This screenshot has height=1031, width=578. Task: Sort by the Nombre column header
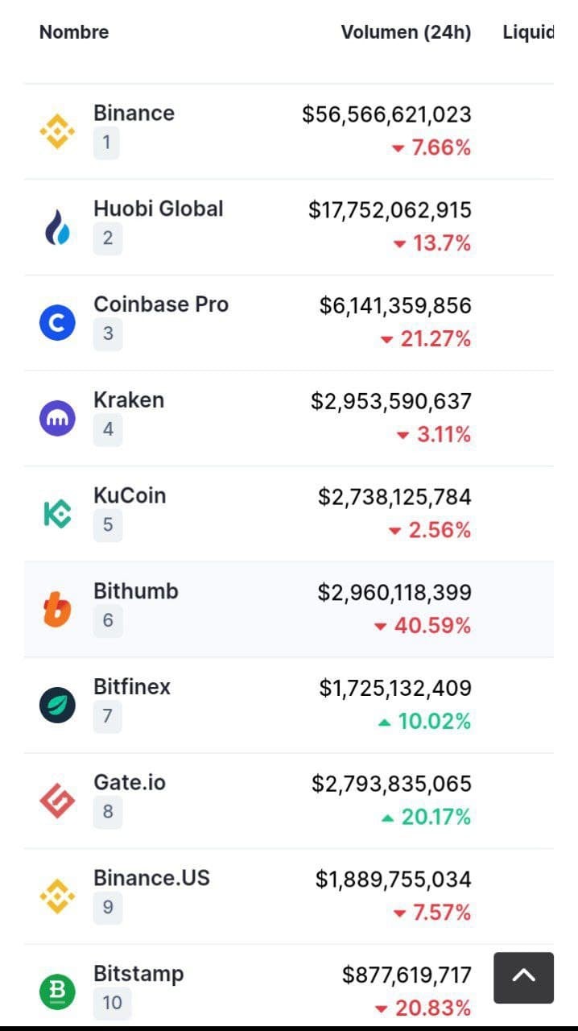pyautogui.click(x=74, y=32)
